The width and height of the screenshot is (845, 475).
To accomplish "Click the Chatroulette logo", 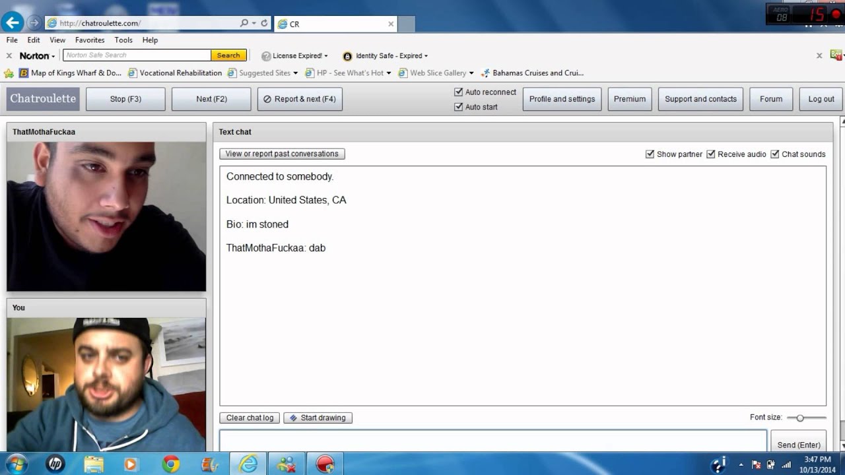I will tap(43, 99).
